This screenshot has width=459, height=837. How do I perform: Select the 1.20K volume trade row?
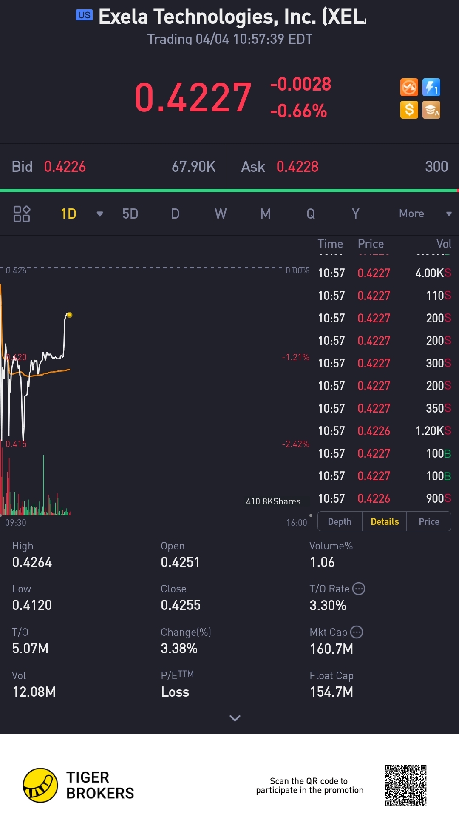point(384,431)
